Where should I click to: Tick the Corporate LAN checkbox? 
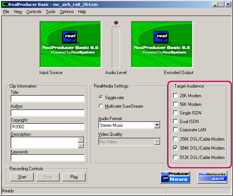(175, 130)
